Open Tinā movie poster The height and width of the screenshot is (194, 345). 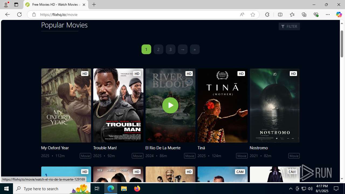point(223,105)
